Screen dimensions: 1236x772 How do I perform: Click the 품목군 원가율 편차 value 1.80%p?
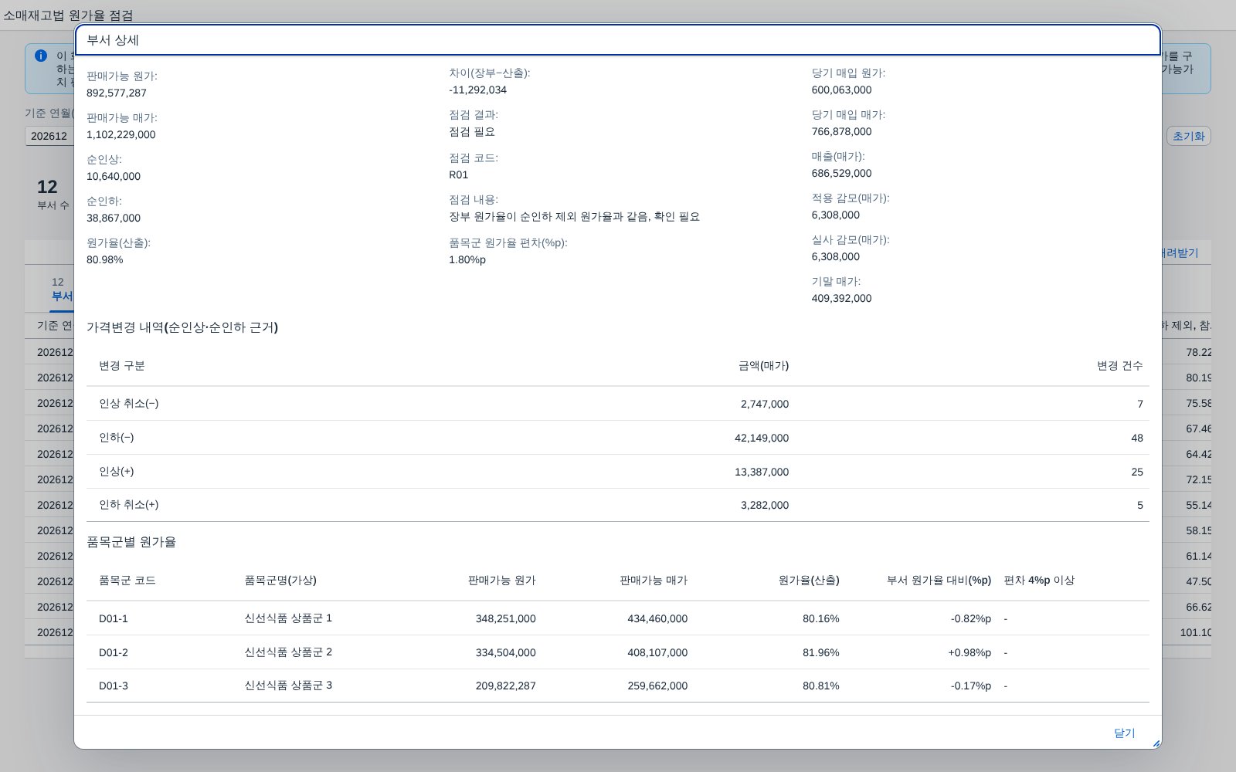(x=467, y=259)
